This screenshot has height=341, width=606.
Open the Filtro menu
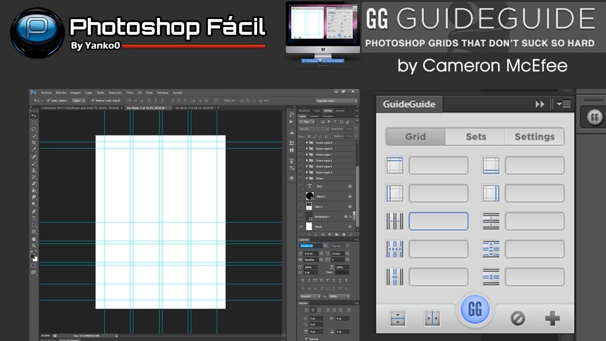click(130, 93)
